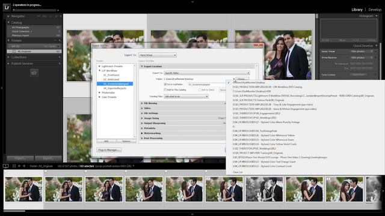385x216 pixels.
Task: Expand the Watermarking section
Action: (142, 133)
